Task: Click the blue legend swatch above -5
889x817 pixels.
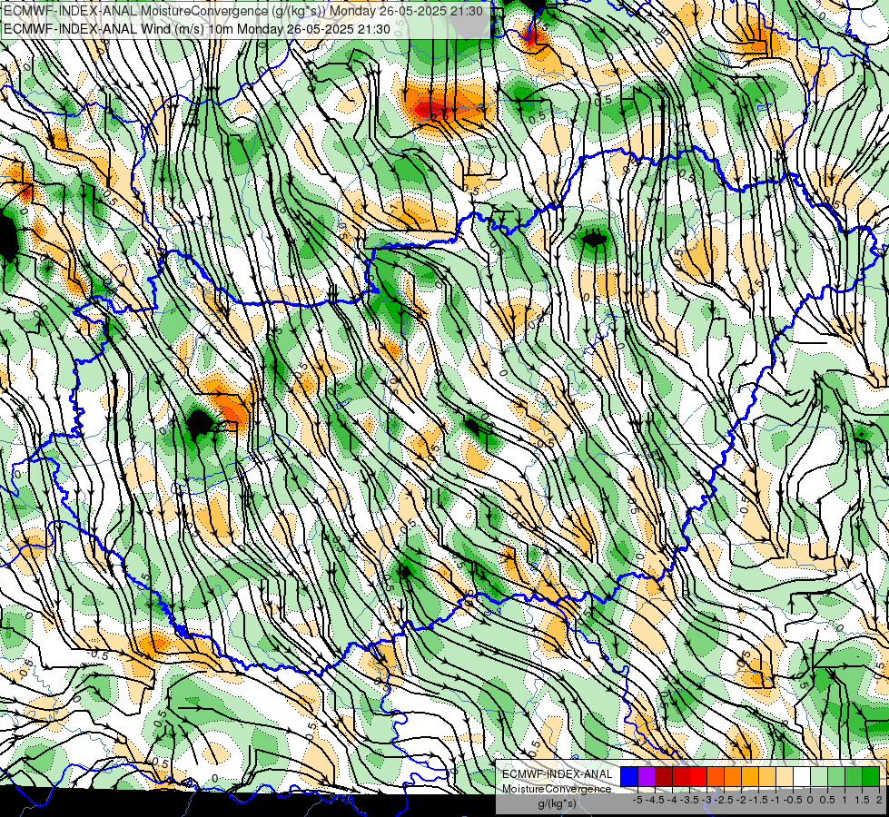Action: tap(629, 777)
